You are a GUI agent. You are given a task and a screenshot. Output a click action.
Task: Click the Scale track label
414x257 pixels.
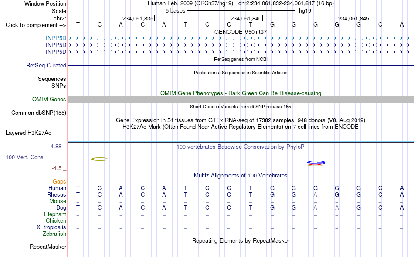click(59, 11)
